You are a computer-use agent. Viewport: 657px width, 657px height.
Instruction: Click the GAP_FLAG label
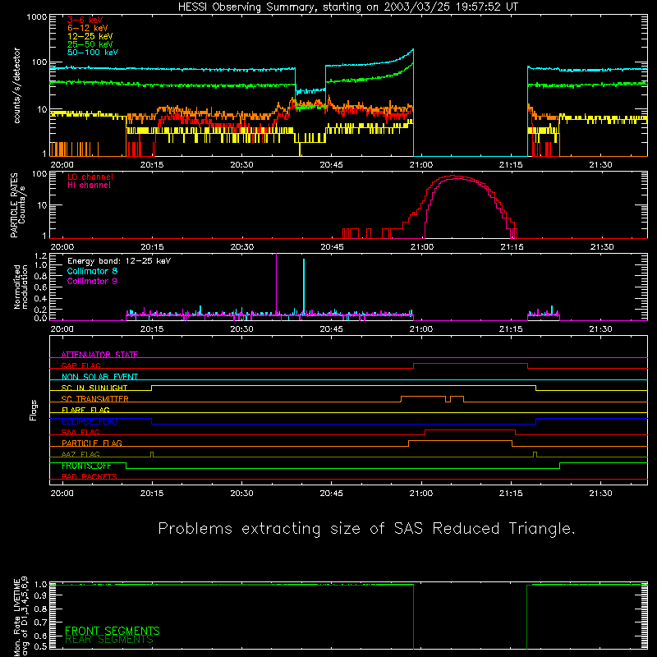pos(80,365)
